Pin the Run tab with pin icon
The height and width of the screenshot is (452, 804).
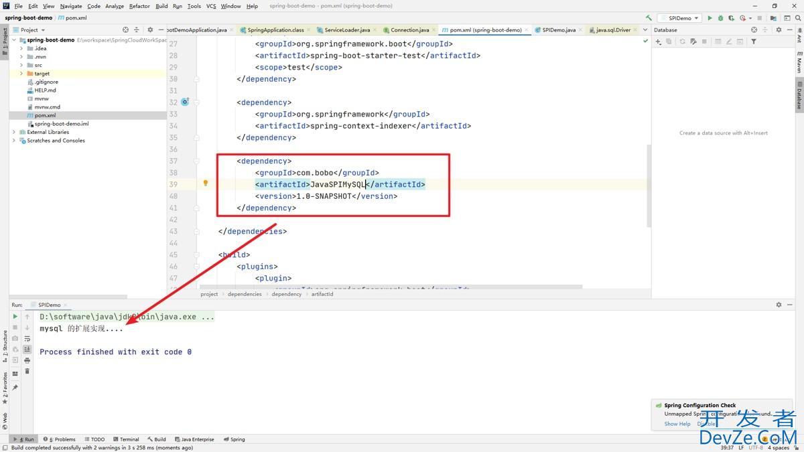click(x=15, y=387)
